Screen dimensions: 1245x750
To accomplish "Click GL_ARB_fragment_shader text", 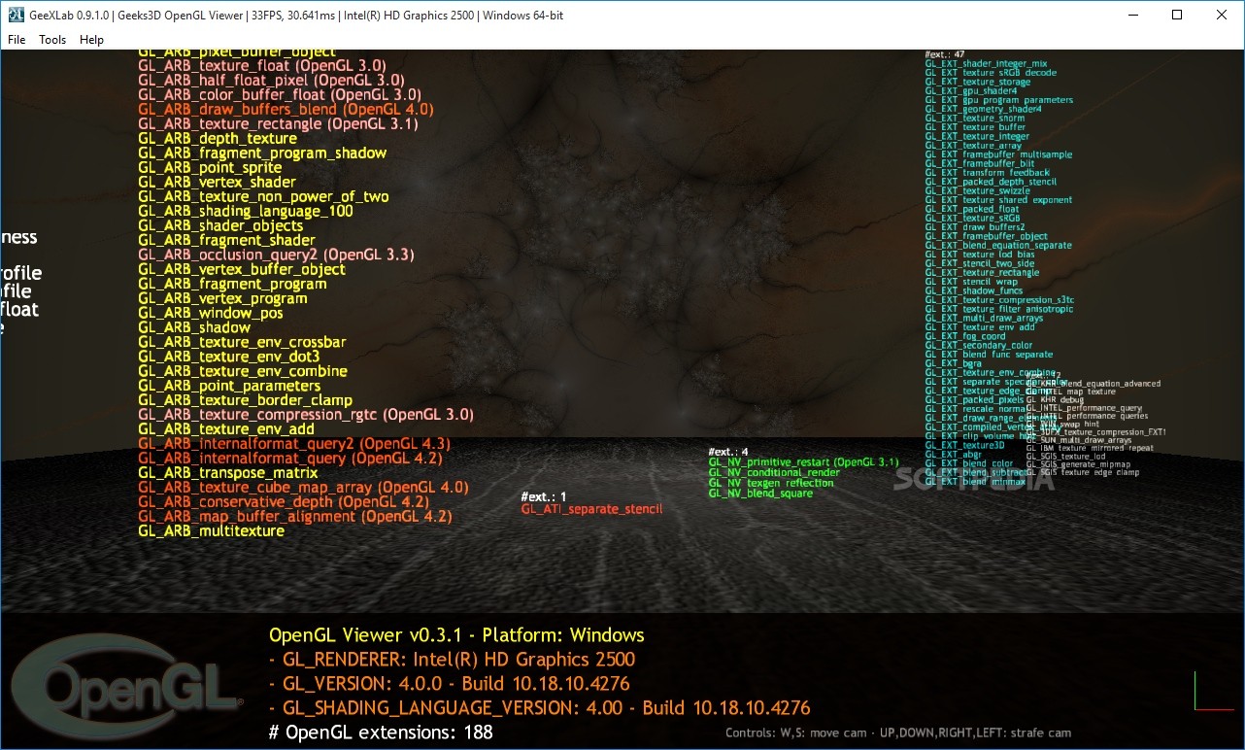I will click(x=226, y=240).
